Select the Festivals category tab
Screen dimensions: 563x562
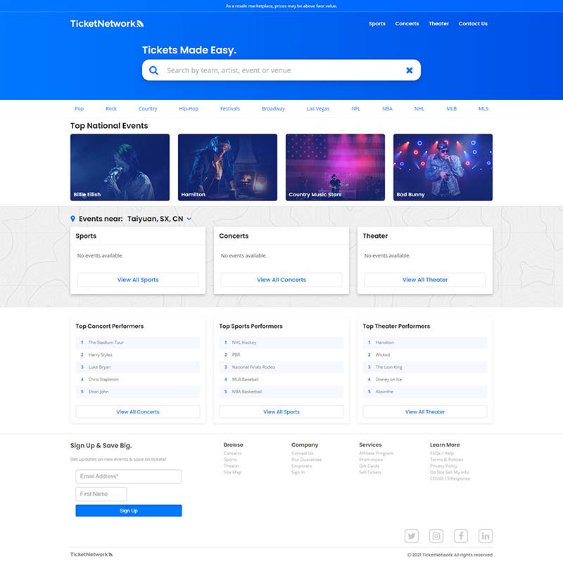click(x=230, y=109)
